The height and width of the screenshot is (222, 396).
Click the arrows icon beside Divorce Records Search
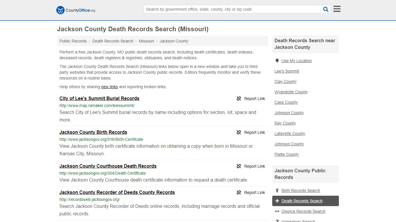pyautogui.click(x=277, y=211)
